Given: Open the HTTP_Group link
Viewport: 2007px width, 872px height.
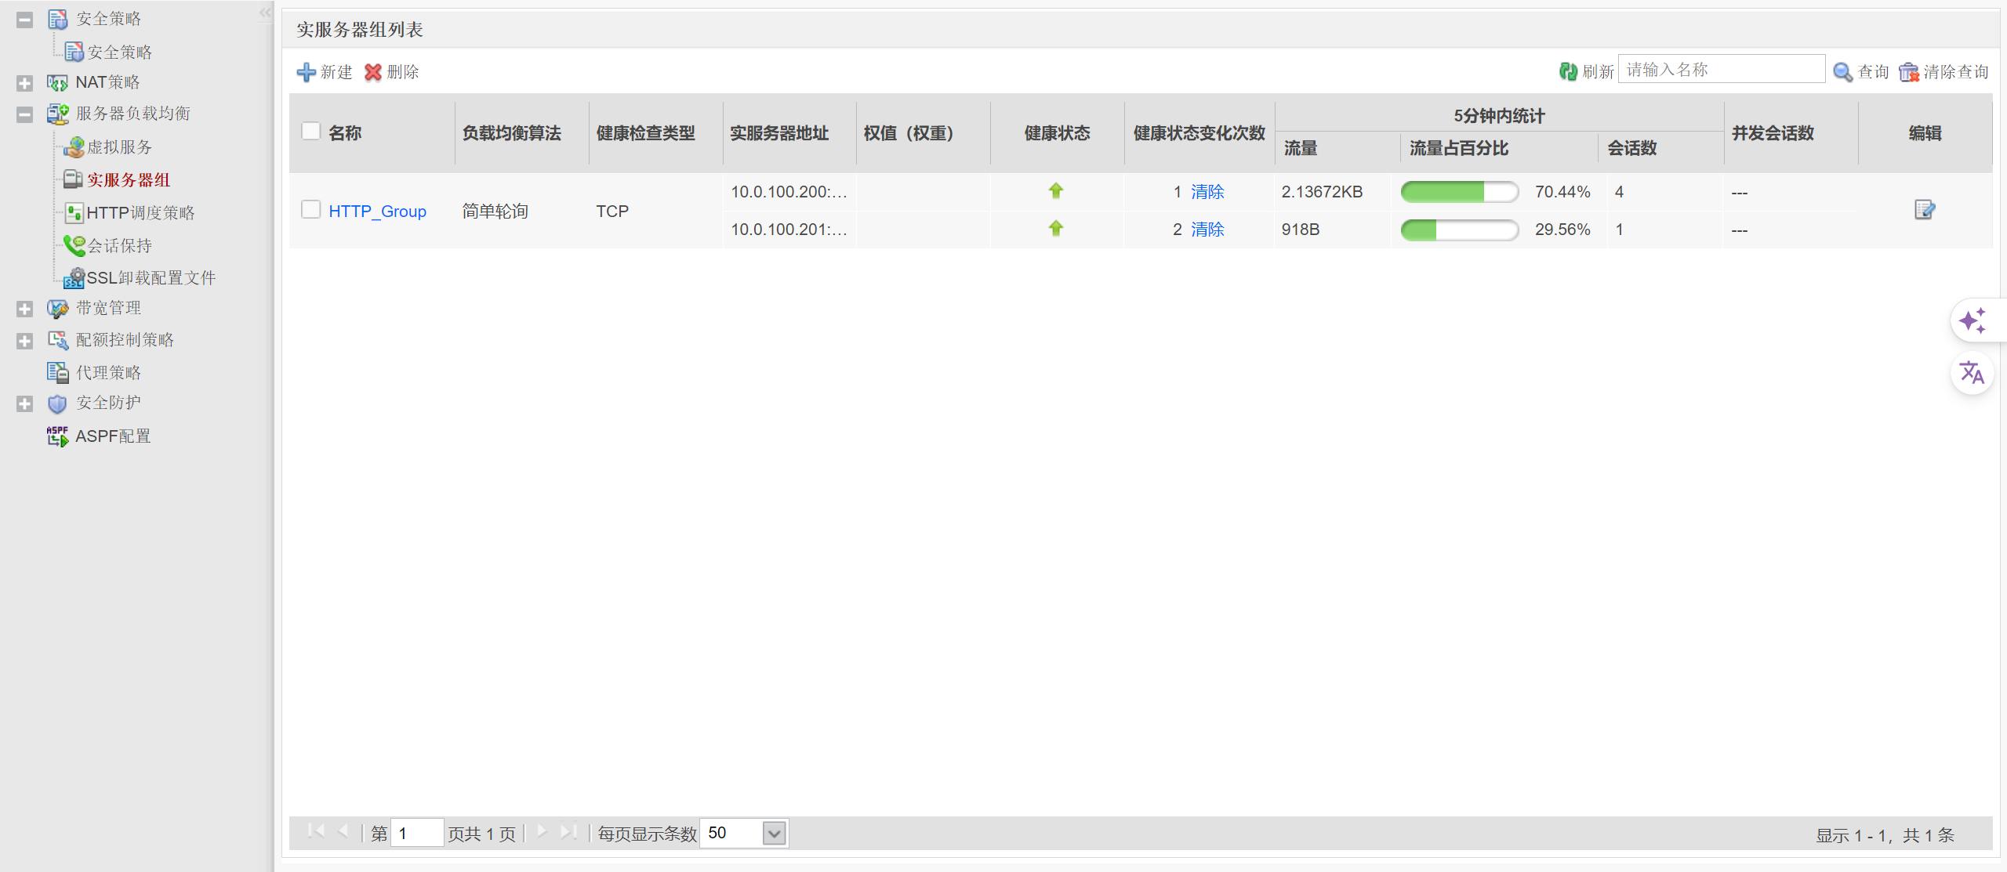Looking at the screenshot, I should pos(377,212).
